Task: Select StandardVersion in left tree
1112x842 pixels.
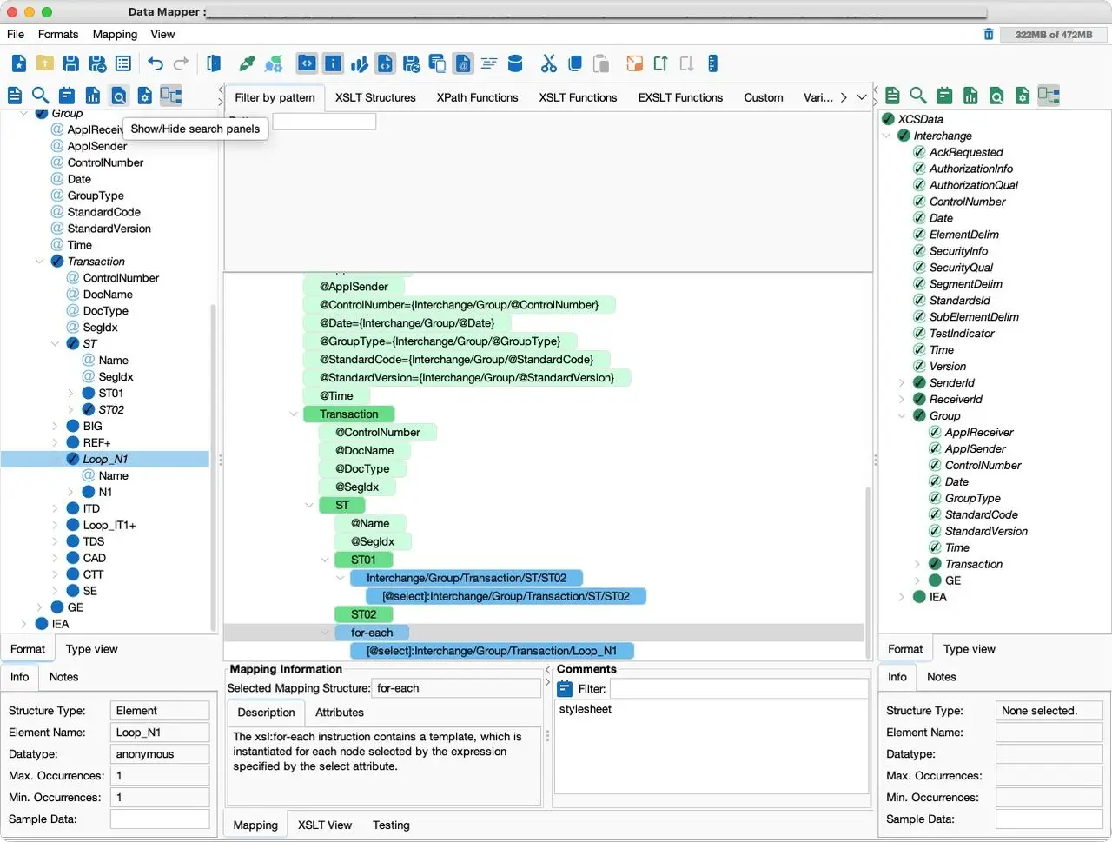Action: pyautogui.click(x=109, y=229)
